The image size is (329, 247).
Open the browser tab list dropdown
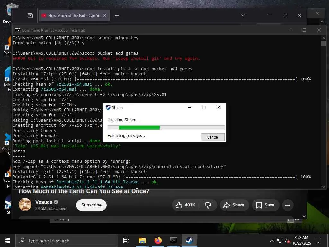[x=243, y=15]
